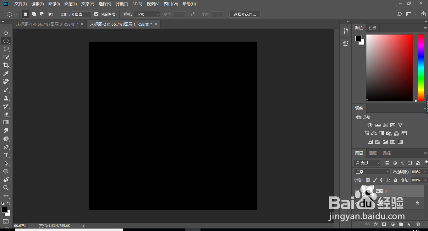Open the 文件(F) menu

pos(21,4)
